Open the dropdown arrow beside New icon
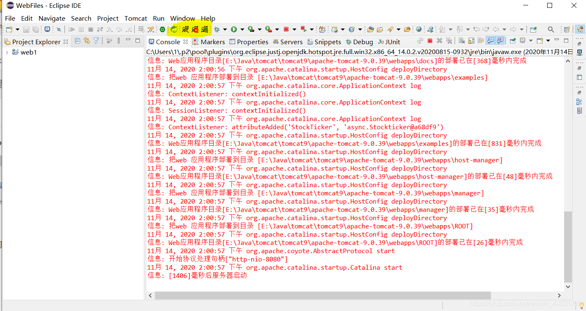 [17, 29]
